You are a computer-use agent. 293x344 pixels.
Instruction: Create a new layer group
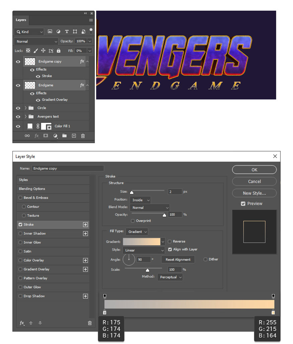64,136
